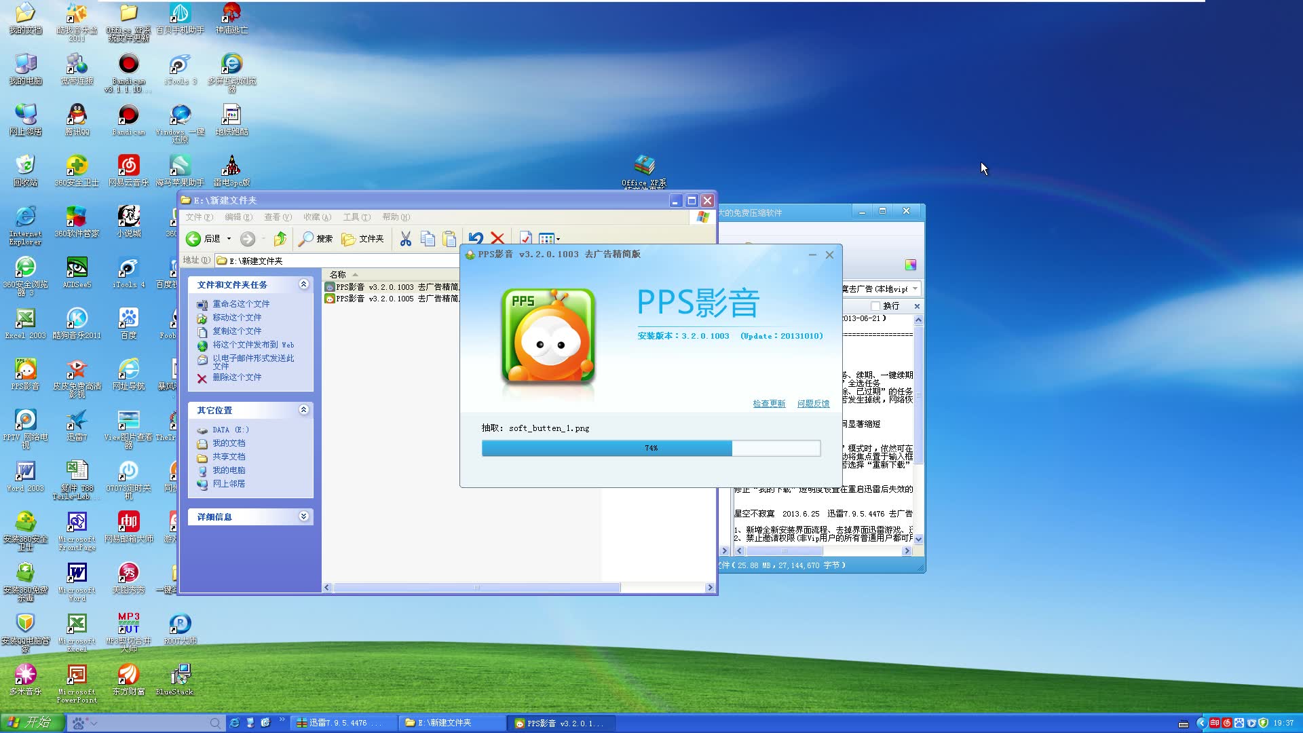Select PPS影音 v3.2.0.1005 file in list
Viewport: 1303px width, 733px height.
392,299
